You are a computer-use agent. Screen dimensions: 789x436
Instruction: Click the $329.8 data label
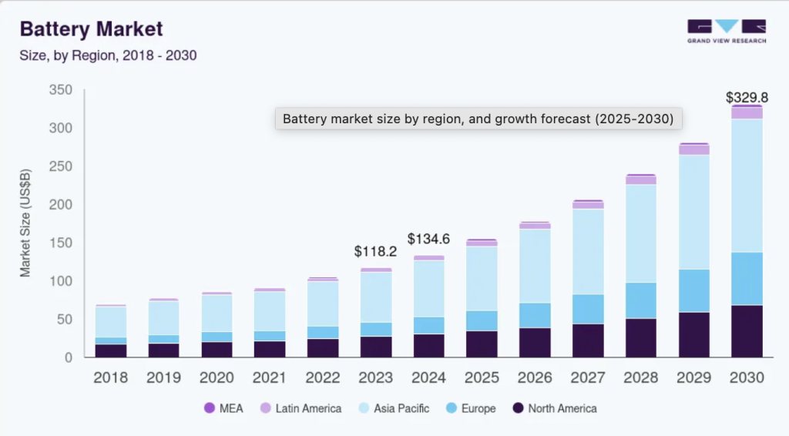[747, 98]
